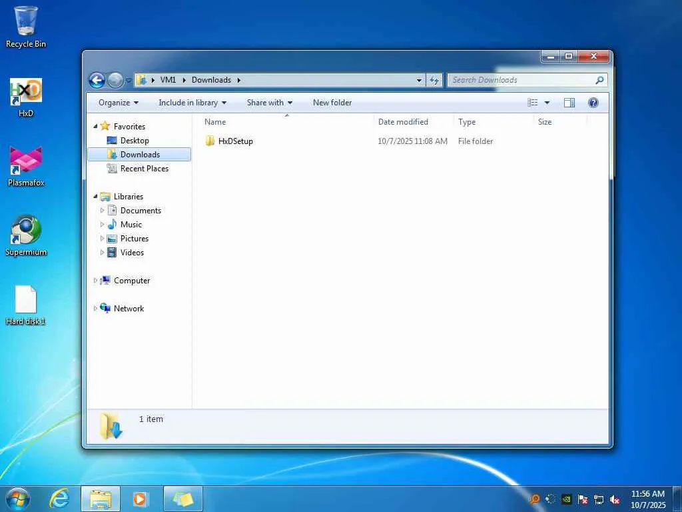
Task: Click the New folder button
Action: click(x=332, y=103)
